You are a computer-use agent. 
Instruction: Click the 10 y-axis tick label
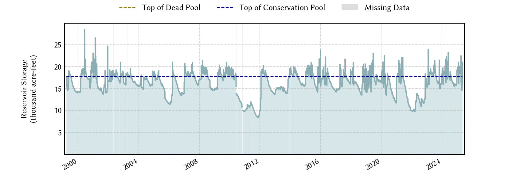[x=58, y=111]
